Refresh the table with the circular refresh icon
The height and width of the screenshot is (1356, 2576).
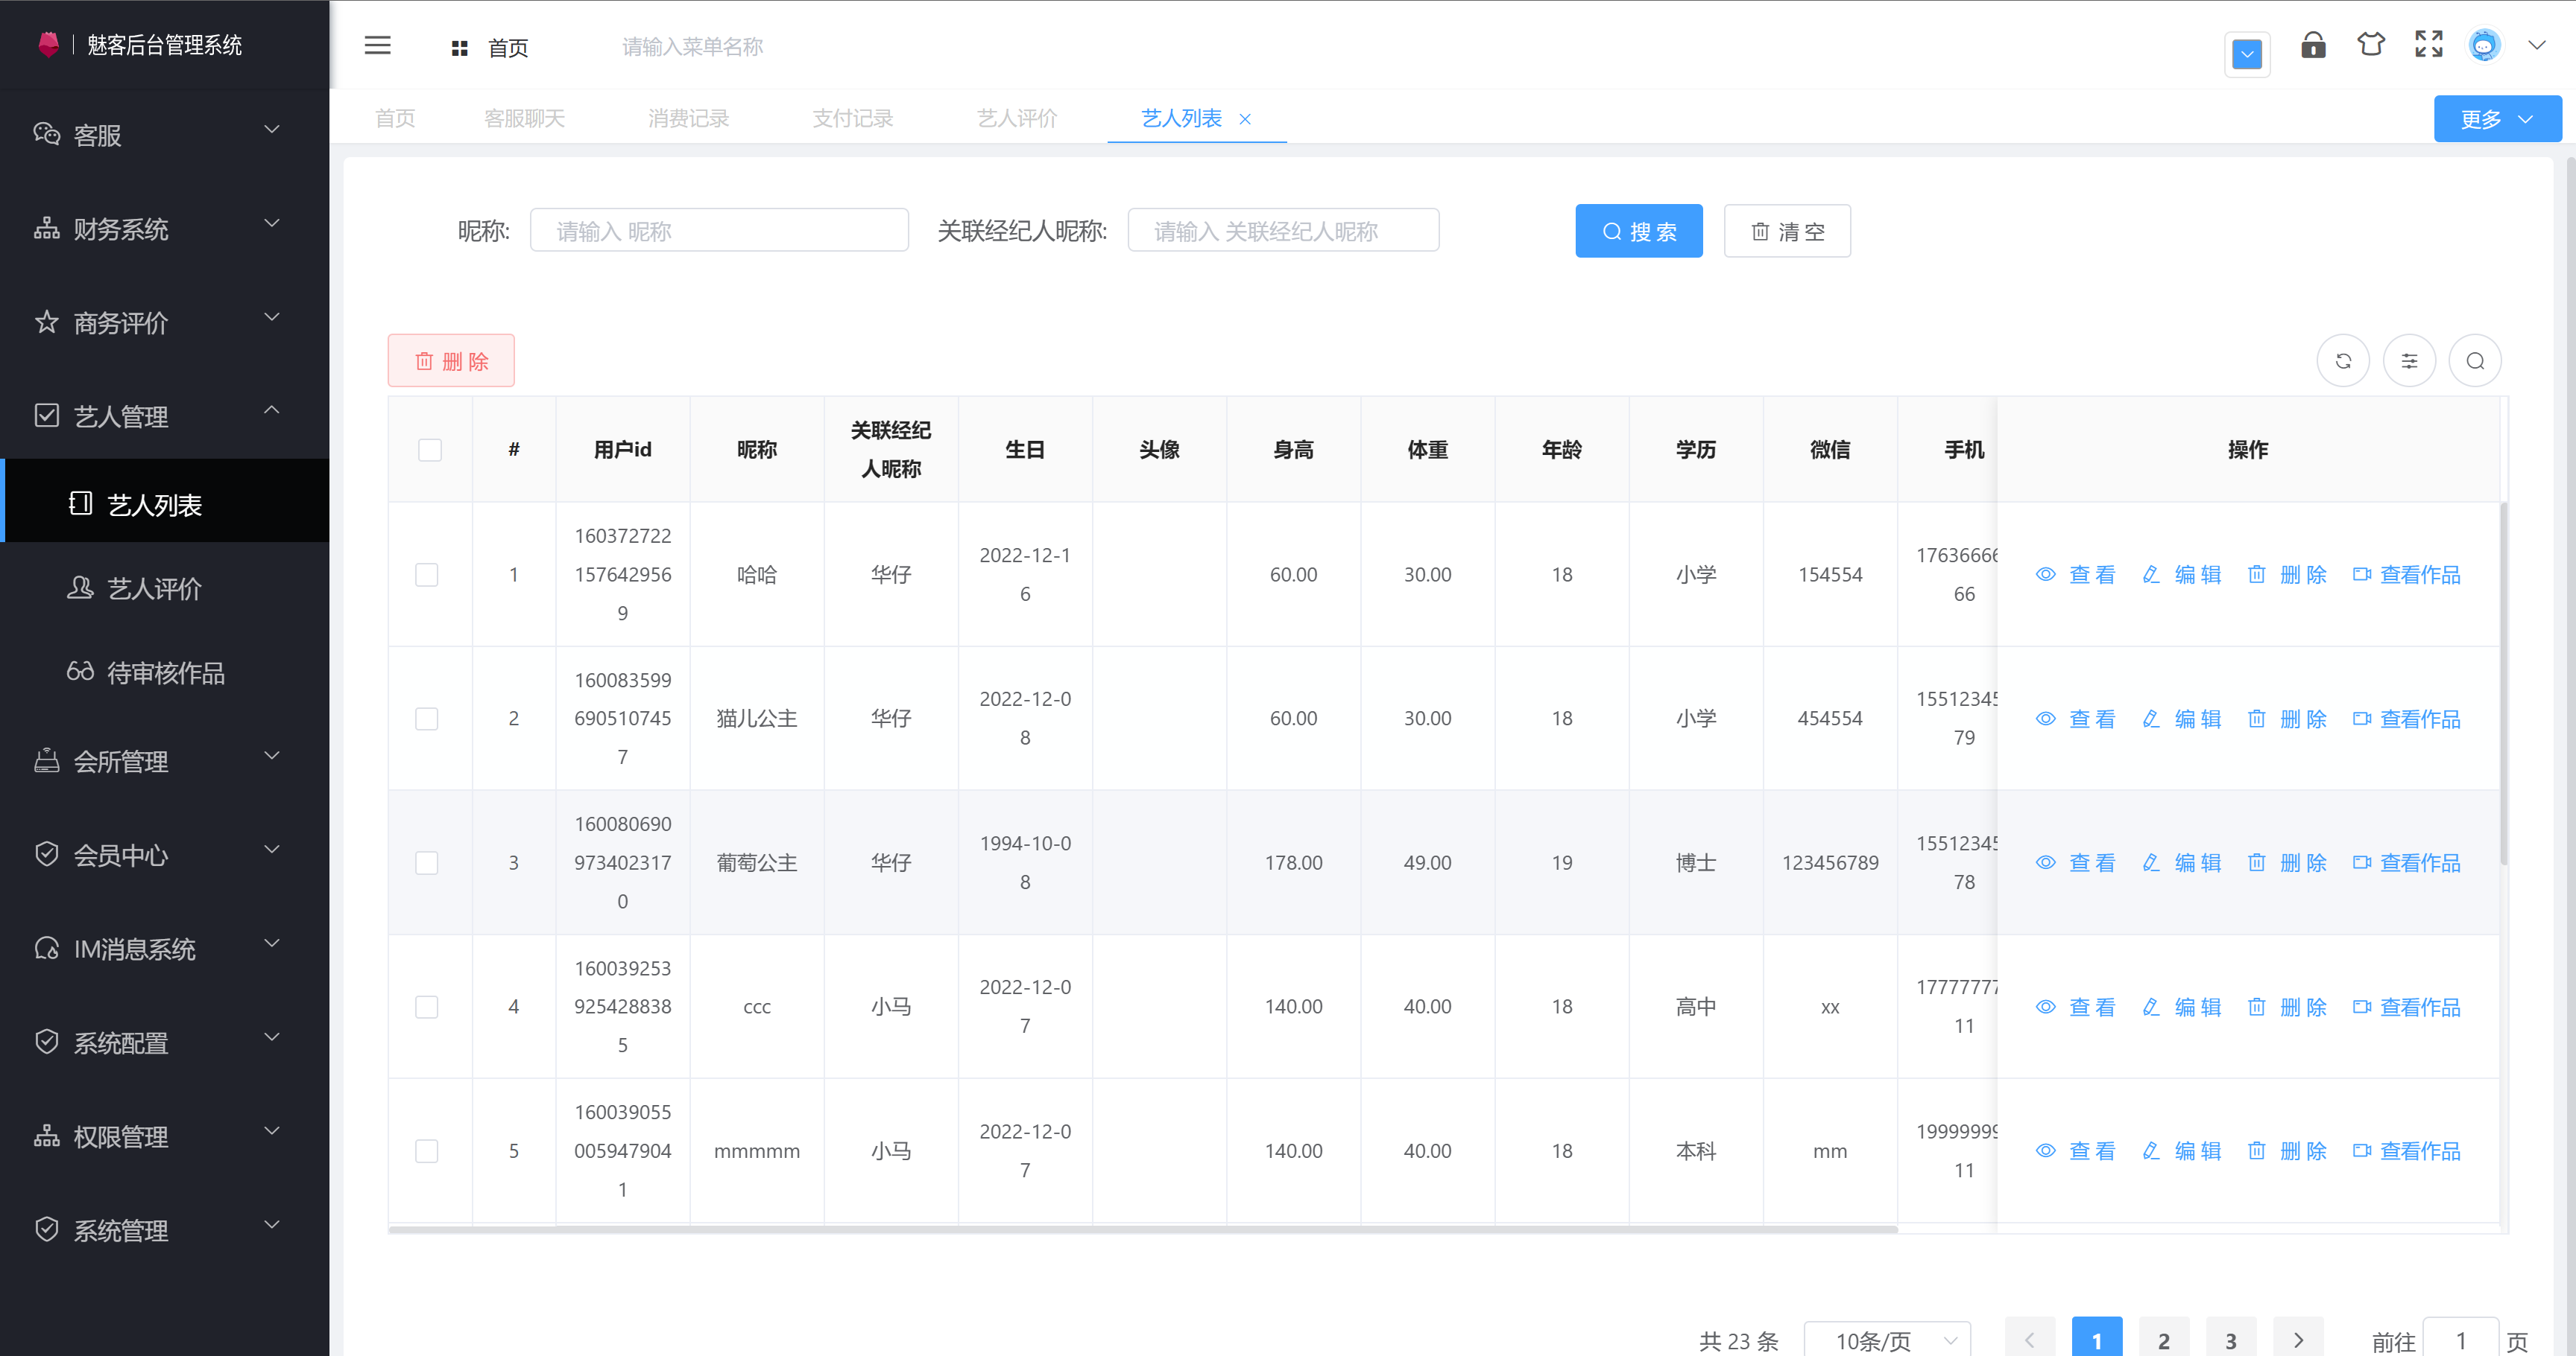(x=2343, y=360)
